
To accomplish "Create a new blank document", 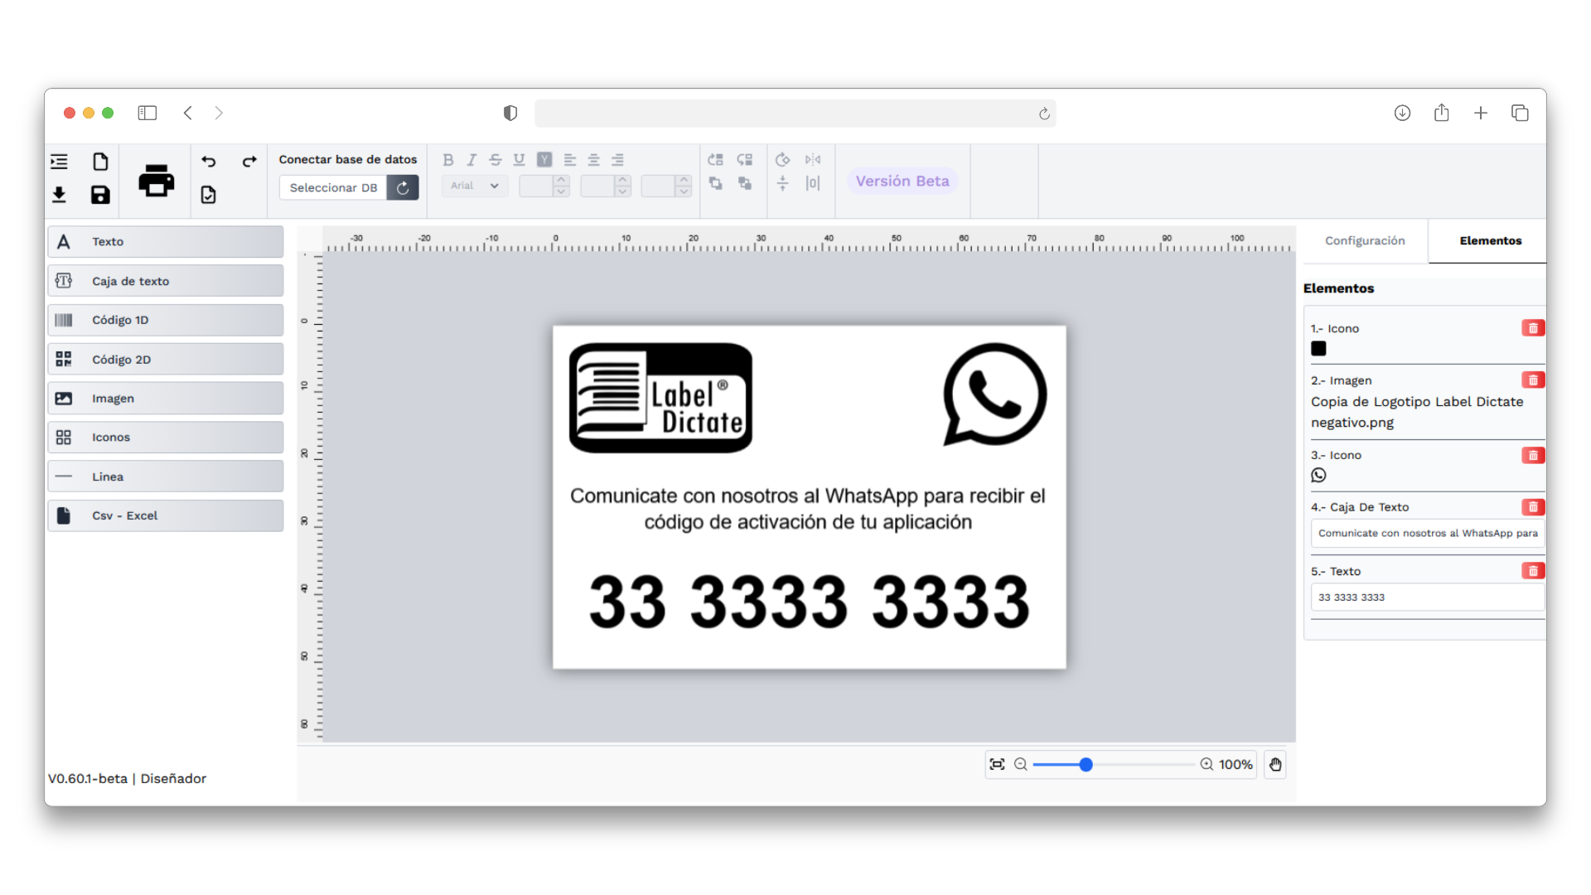I will point(100,162).
